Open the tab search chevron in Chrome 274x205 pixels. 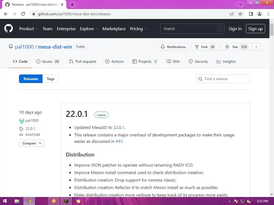point(241,5)
